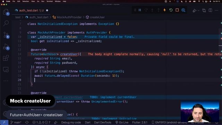The image size is (222, 125).
Task: Open the Edit menu
Action: [19, 1]
